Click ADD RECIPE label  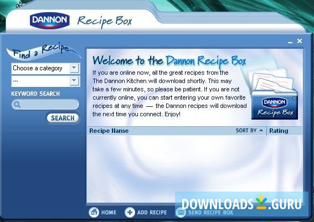(x=152, y=213)
